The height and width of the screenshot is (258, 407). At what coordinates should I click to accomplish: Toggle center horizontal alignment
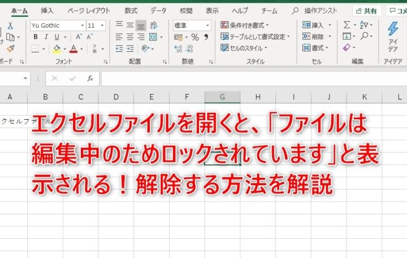129,37
